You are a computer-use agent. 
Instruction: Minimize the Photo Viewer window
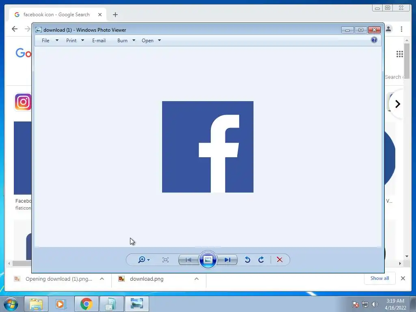pyautogui.click(x=347, y=30)
